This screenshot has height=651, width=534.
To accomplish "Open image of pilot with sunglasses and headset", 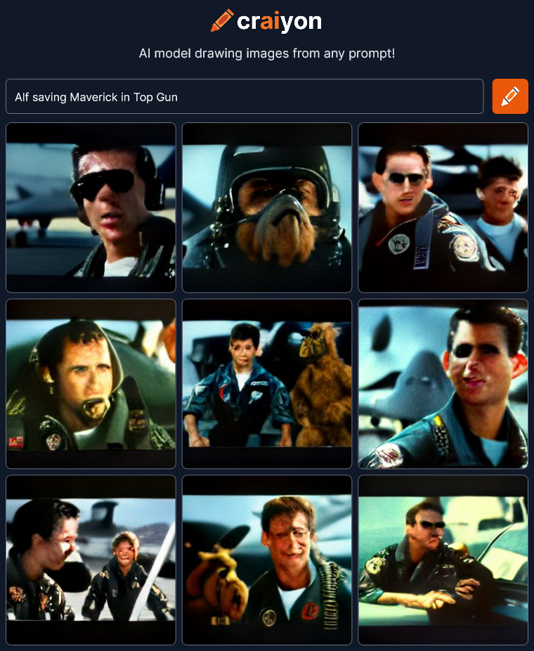I will [91, 207].
